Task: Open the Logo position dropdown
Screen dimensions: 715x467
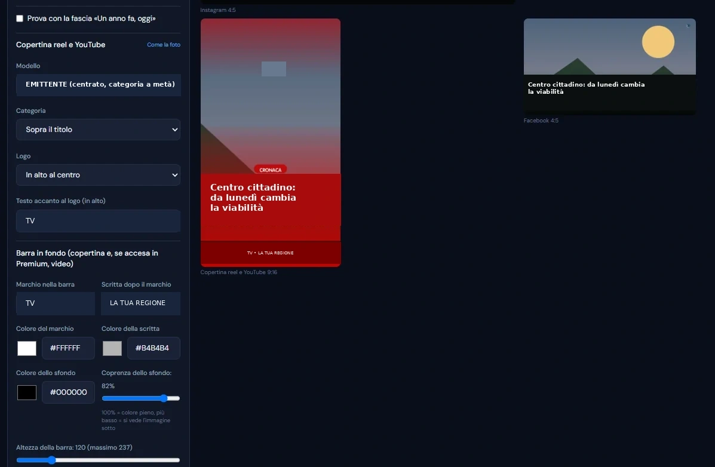Action: [x=98, y=175]
